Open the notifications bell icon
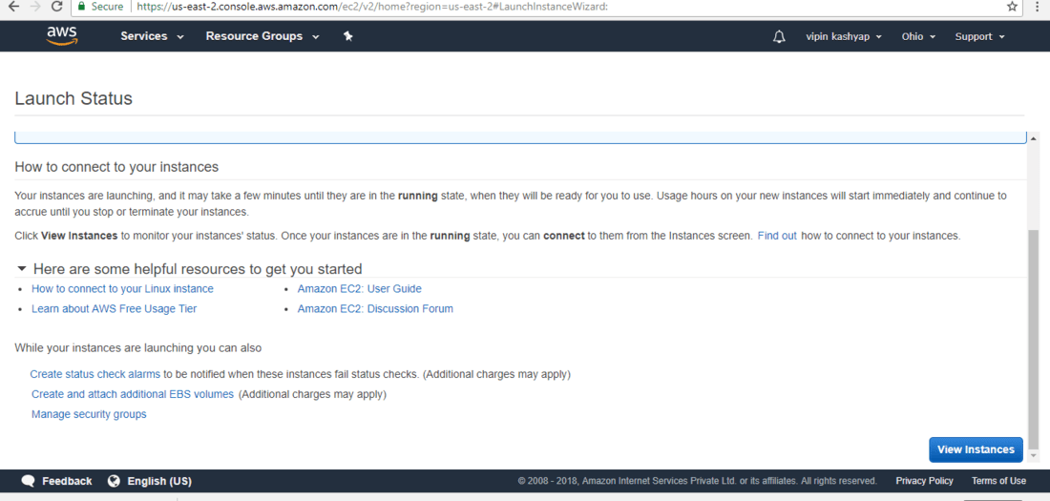This screenshot has height=501, width=1050. click(x=779, y=37)
